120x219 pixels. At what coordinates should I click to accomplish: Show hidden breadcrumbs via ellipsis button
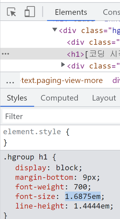click(x=10, y=81)
